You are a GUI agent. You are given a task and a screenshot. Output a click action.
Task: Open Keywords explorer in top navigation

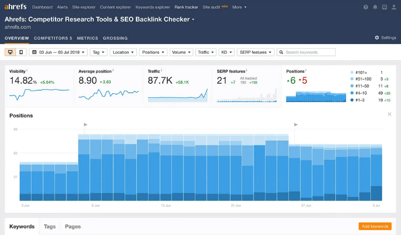tap(153, 7)
